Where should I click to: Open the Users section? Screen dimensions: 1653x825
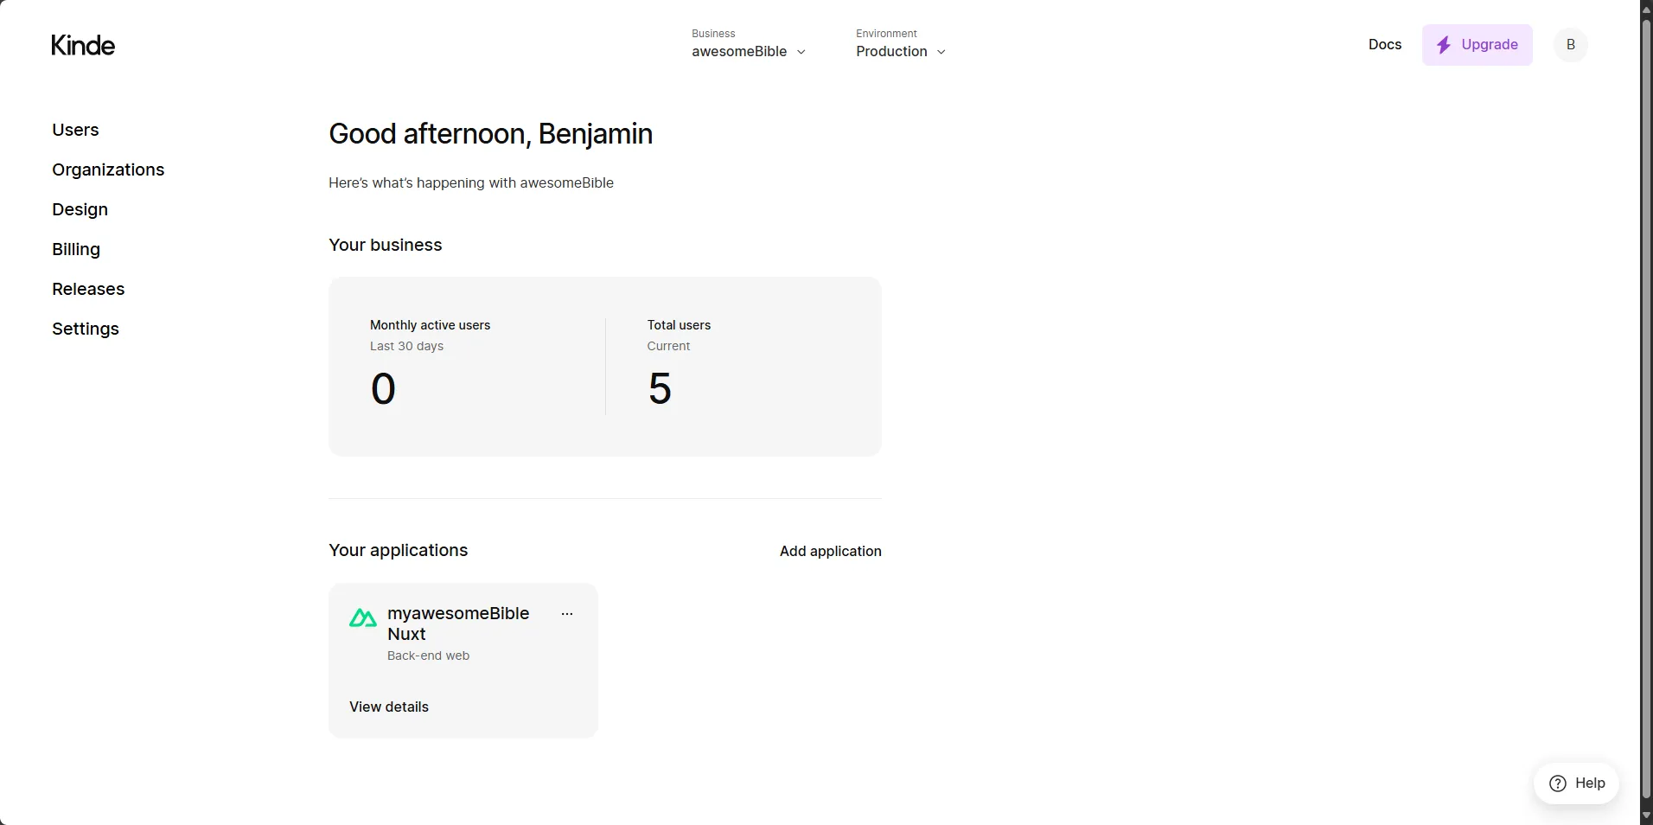pyautogui.click(x=75, y=130)
